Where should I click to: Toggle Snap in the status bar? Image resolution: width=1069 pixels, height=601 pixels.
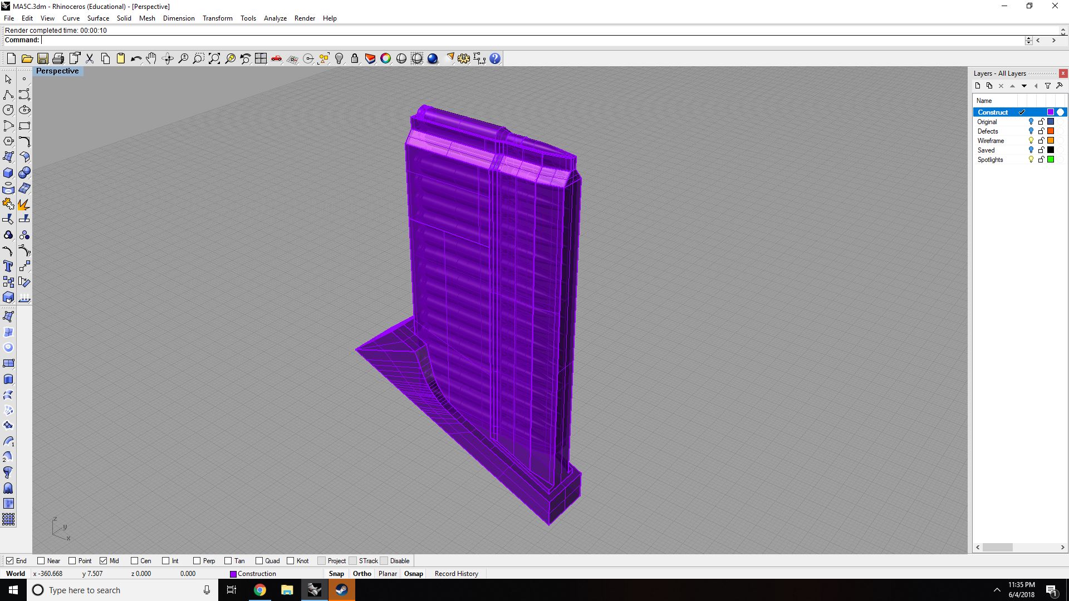click(x=336, y=574)
